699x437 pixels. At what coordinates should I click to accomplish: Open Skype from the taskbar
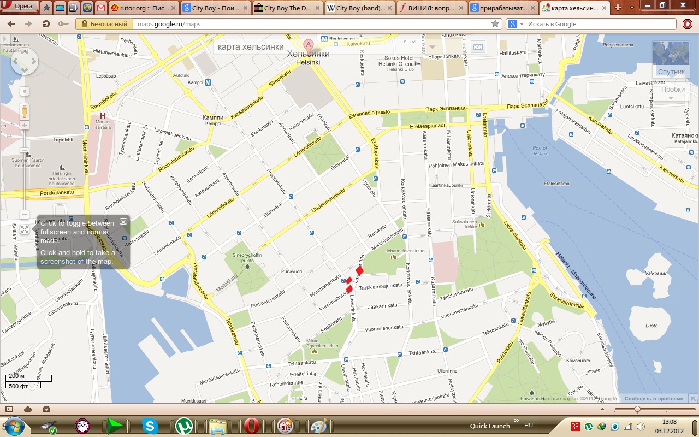(x=150, y=426)
